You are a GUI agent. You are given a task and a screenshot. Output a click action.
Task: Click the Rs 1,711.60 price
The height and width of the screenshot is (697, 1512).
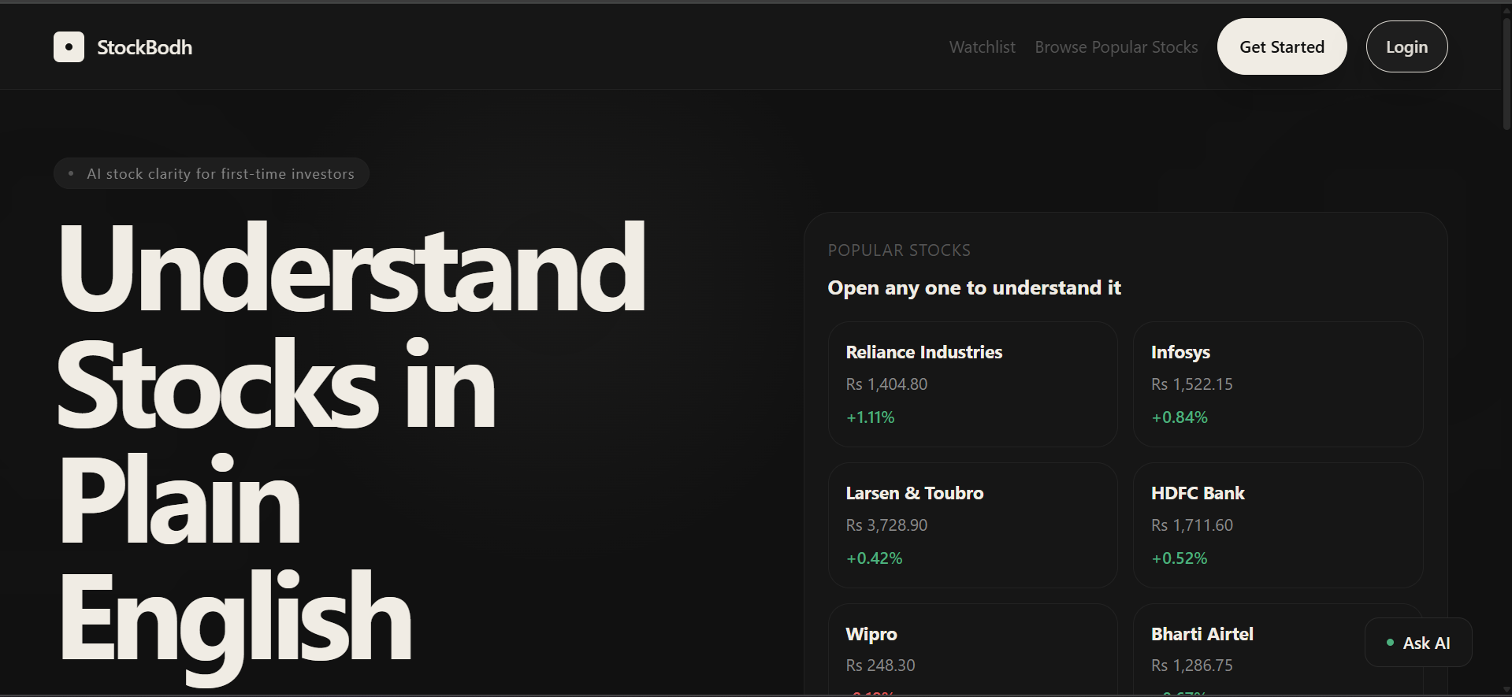tap(1191, 525)
